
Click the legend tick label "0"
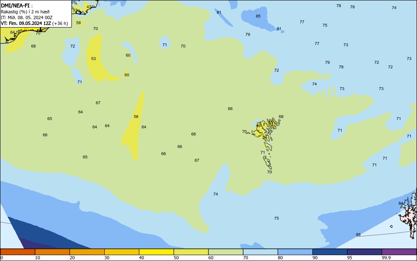tap(2, 258)
